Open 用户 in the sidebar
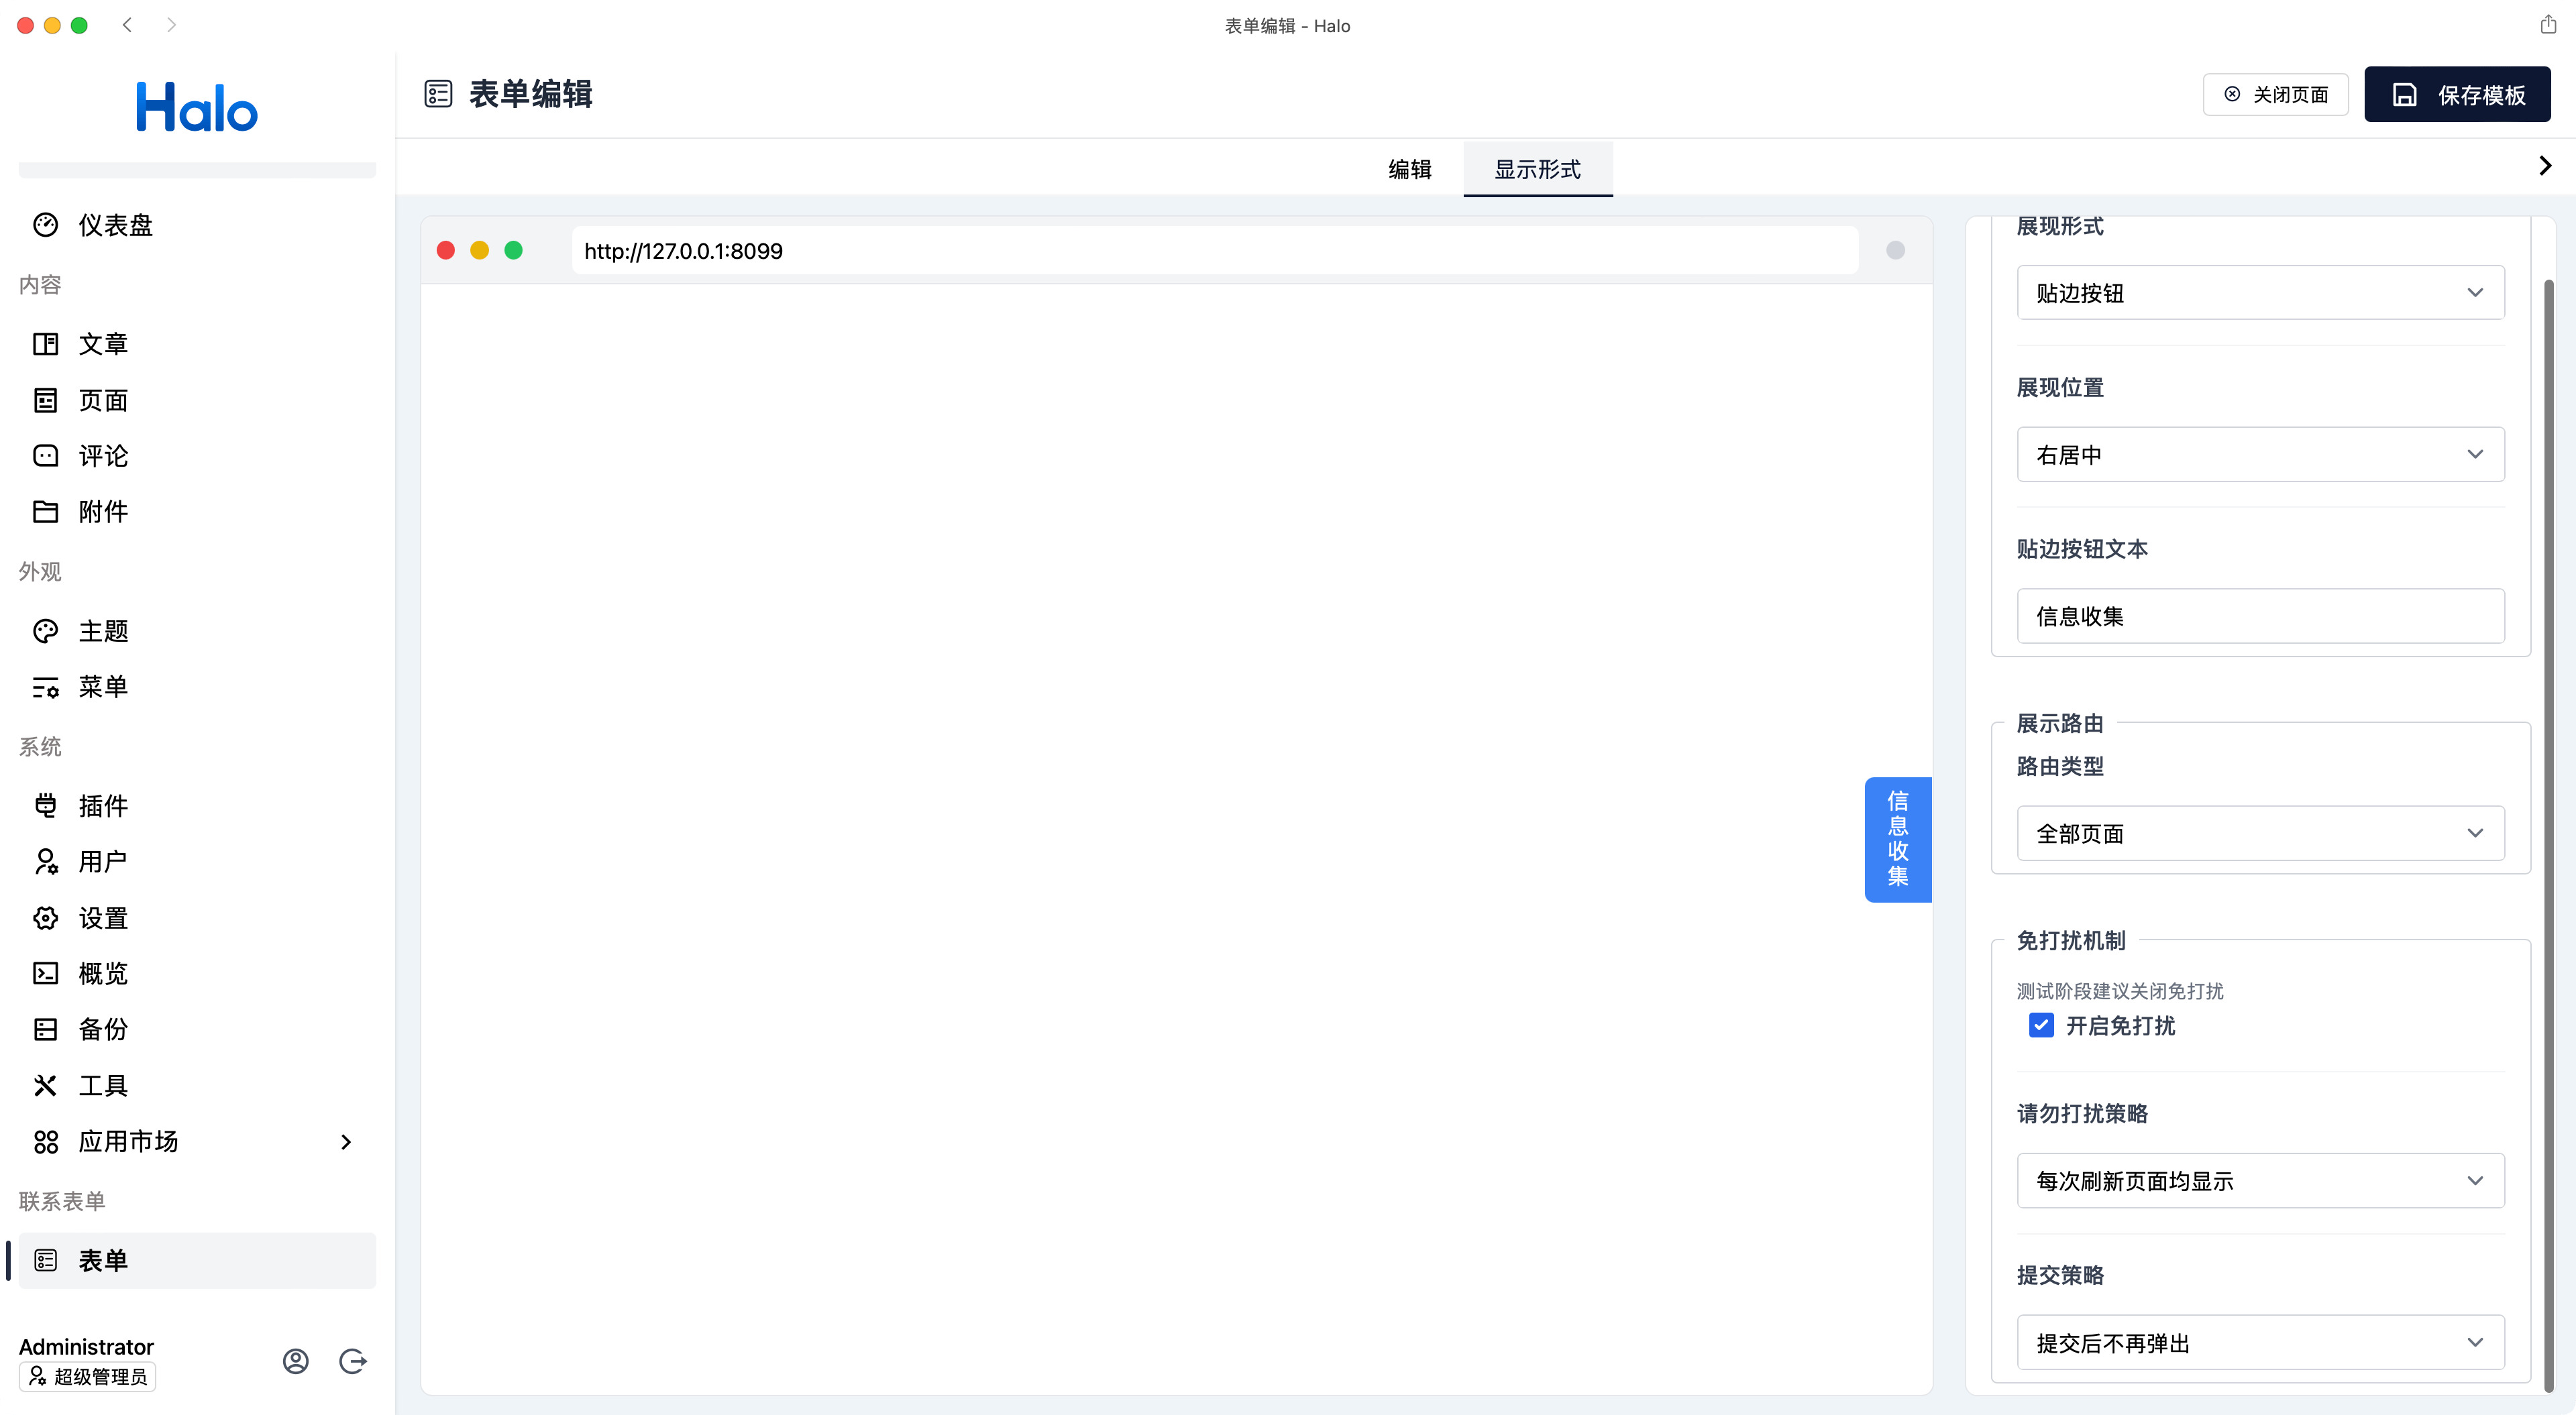This screenshot has width=2576, height=1415. point(197,862)
